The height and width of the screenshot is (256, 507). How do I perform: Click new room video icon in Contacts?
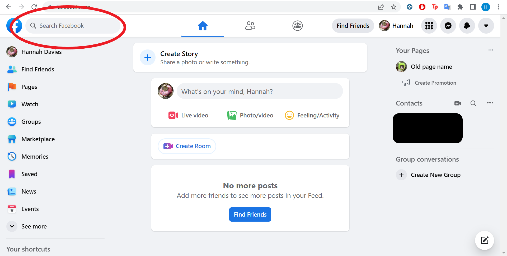pyautogui.click(x=458, y=103)
